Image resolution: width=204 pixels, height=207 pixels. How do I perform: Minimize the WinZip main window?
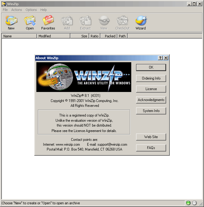pyautogui.click(x=189, y=4)
